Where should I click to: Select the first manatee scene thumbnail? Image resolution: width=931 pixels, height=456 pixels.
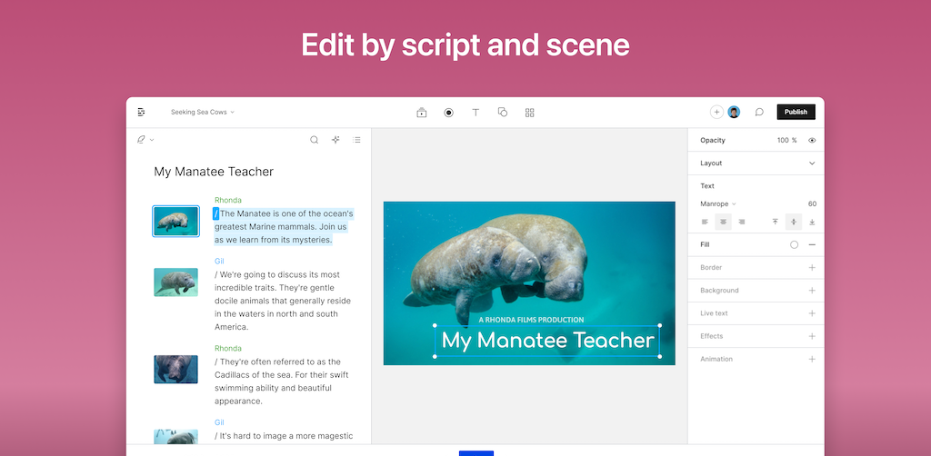(175, 221)
